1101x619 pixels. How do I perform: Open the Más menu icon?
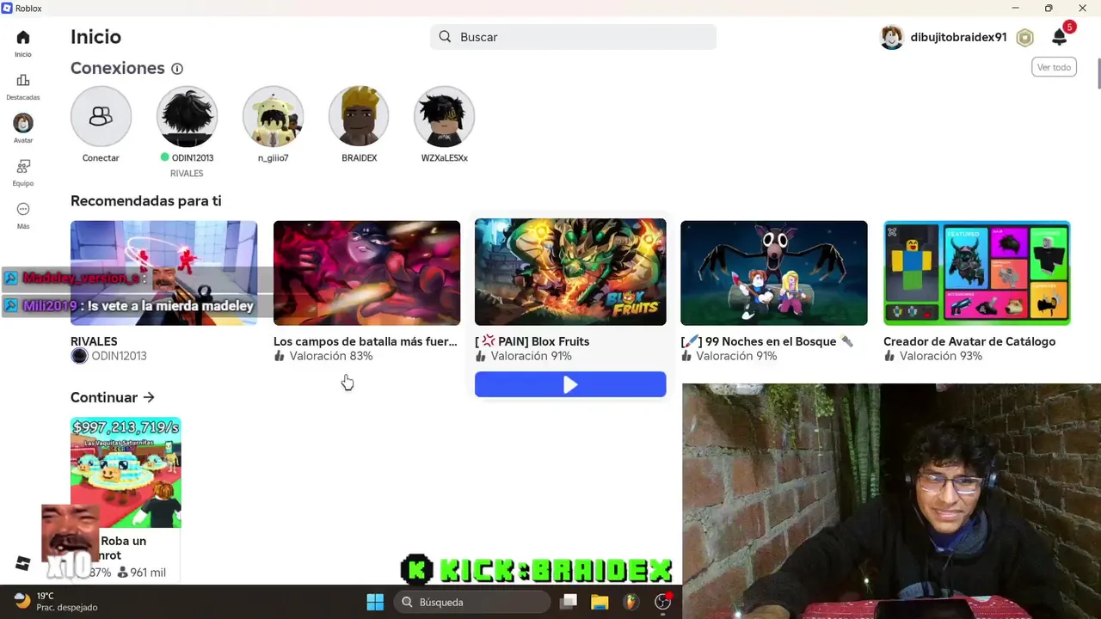23,209
